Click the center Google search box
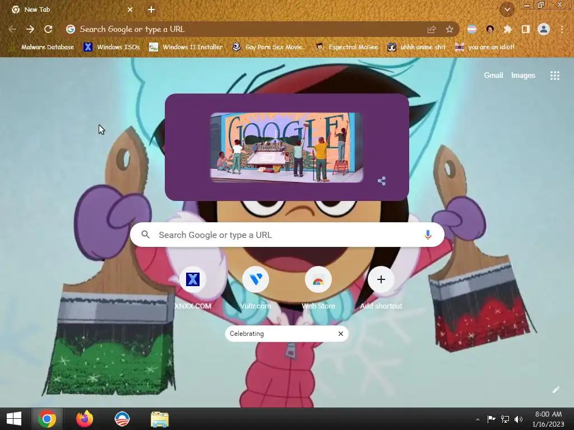 [287, 235]
